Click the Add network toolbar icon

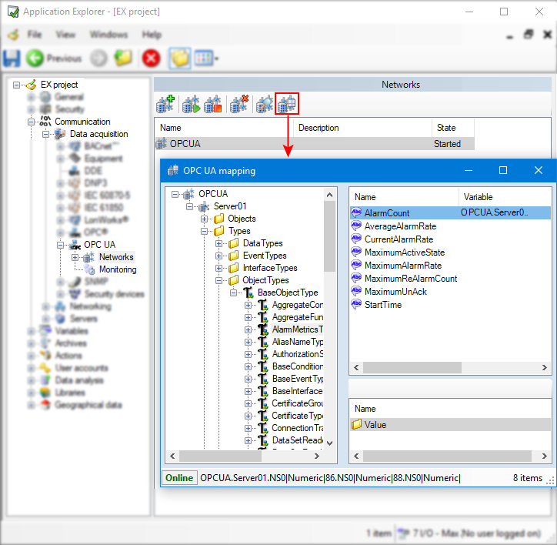click(165, 103)
